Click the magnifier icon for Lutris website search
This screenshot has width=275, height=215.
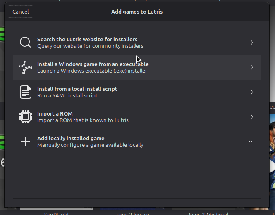[x=25, y=43]
